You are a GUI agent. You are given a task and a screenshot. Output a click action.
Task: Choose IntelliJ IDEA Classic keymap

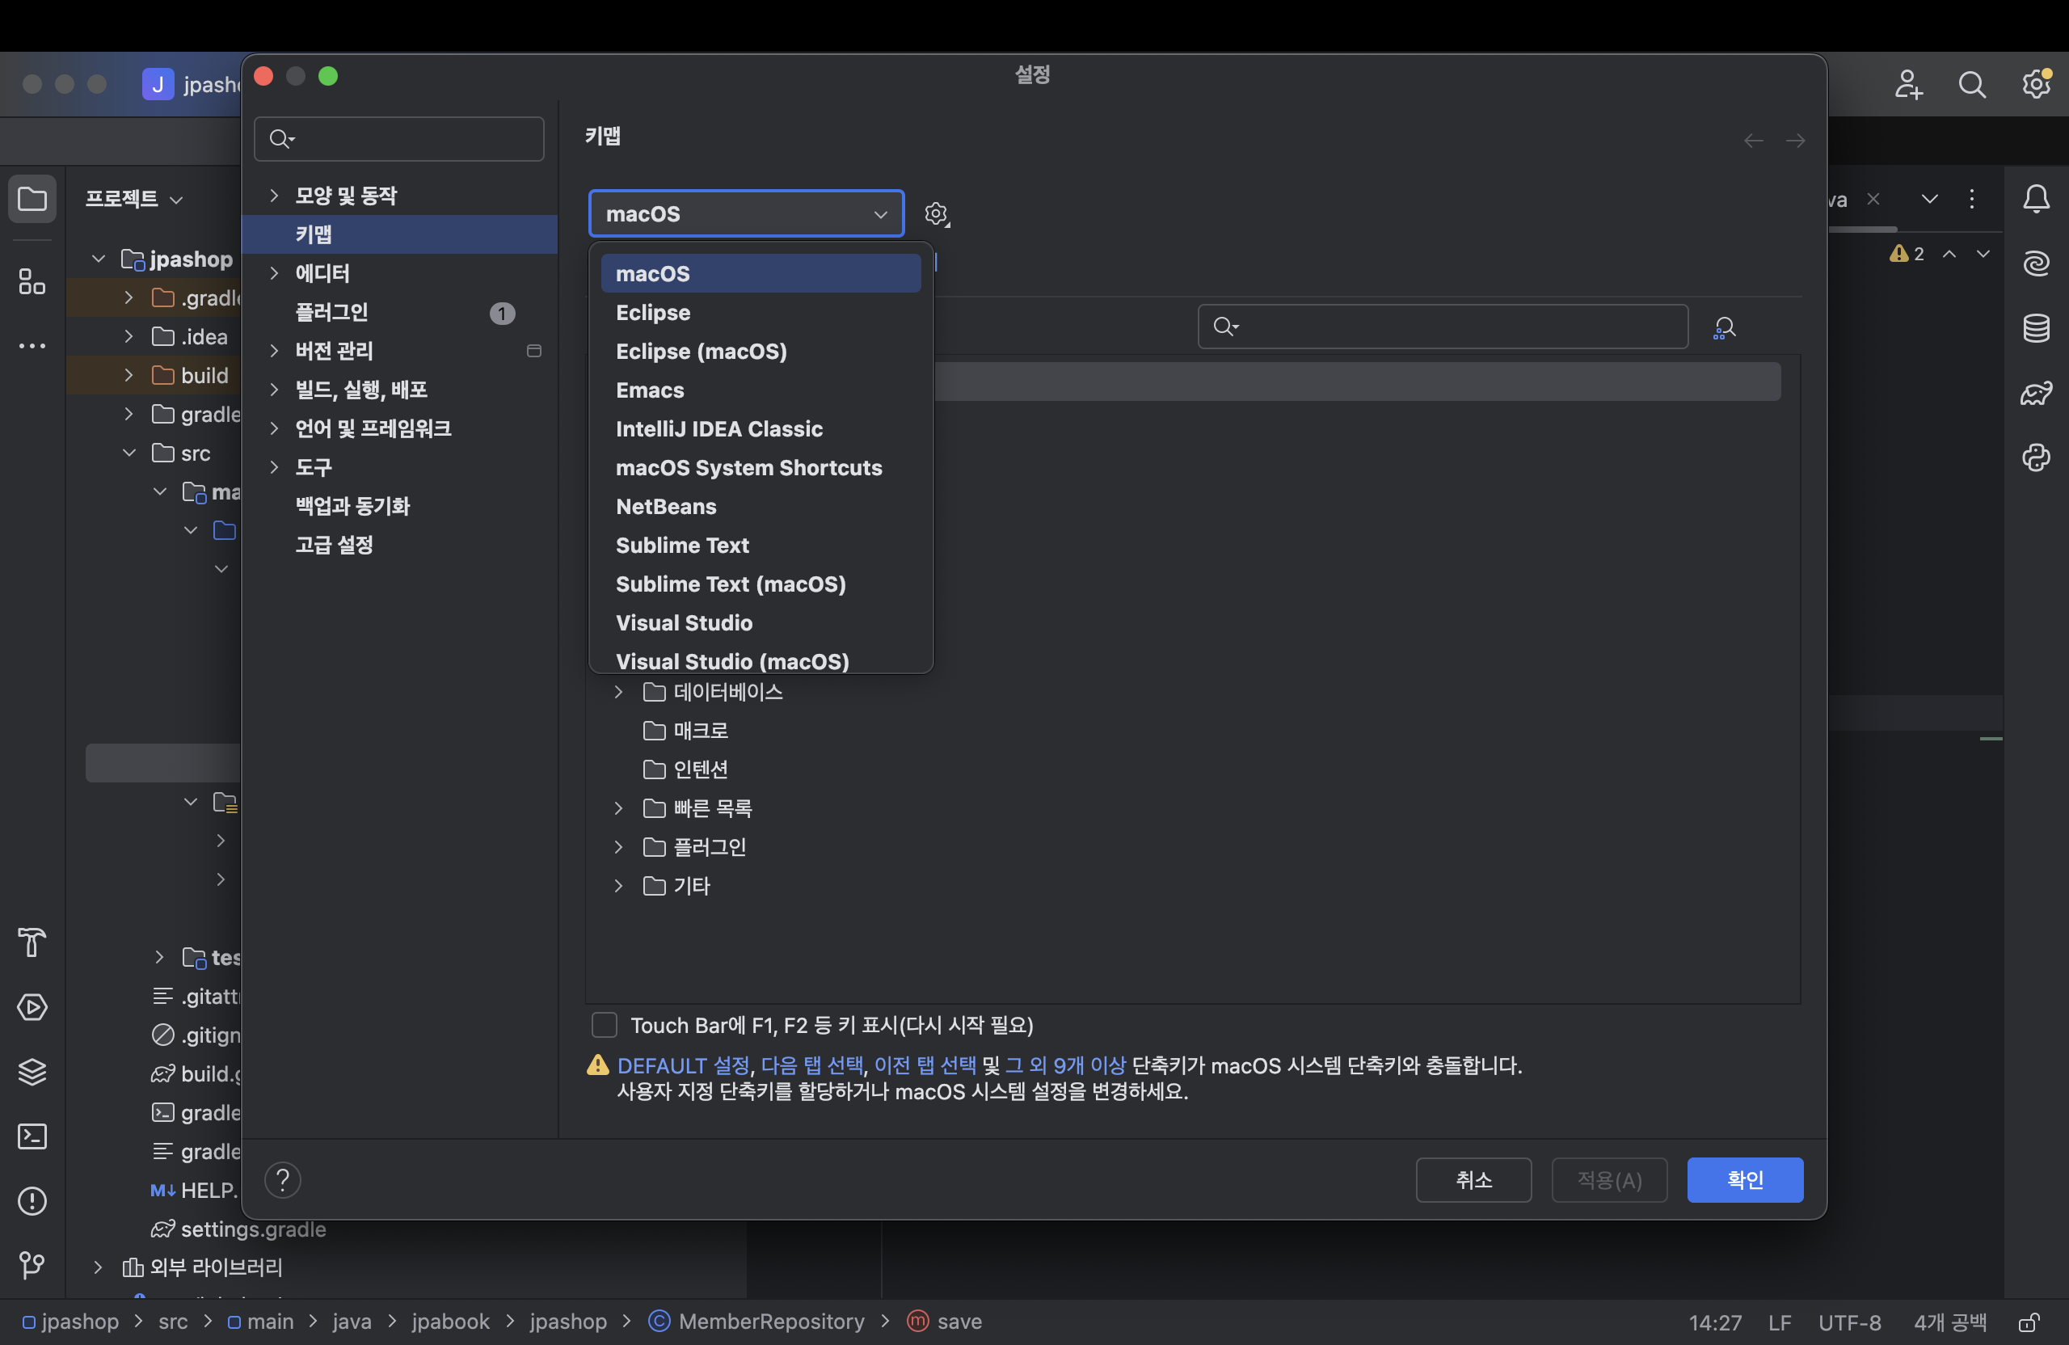coord(719,428)
